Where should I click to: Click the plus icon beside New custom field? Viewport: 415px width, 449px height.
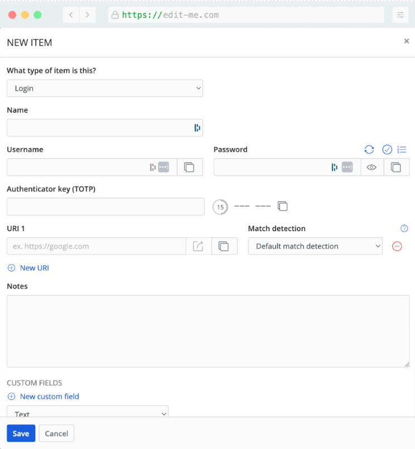click(x=12, y=396)
